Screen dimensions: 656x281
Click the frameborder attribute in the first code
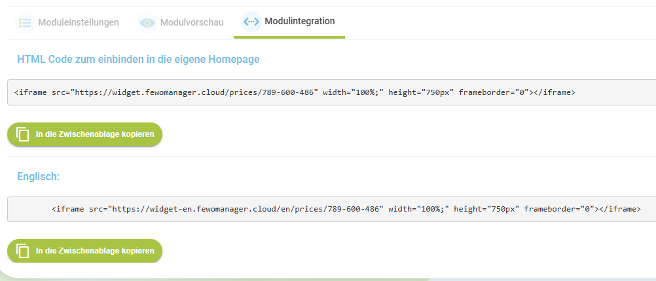(x=494, y=92)
